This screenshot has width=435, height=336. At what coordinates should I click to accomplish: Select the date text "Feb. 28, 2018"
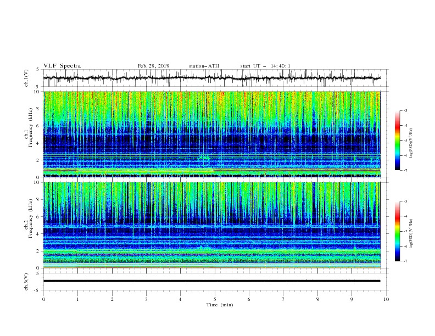click(153, 66)
